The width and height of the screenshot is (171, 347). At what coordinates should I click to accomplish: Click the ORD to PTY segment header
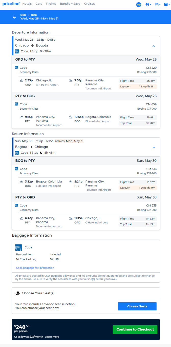pyautogui.click(x=86, y=60)
